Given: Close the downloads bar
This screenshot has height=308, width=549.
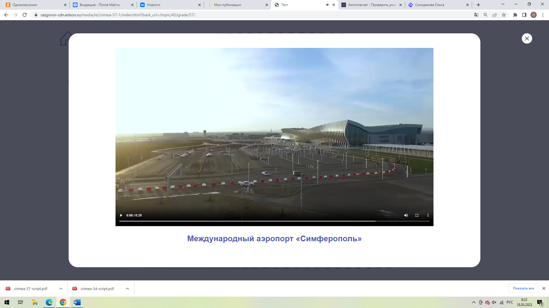Looking at the screenshot, I should 544,288.
